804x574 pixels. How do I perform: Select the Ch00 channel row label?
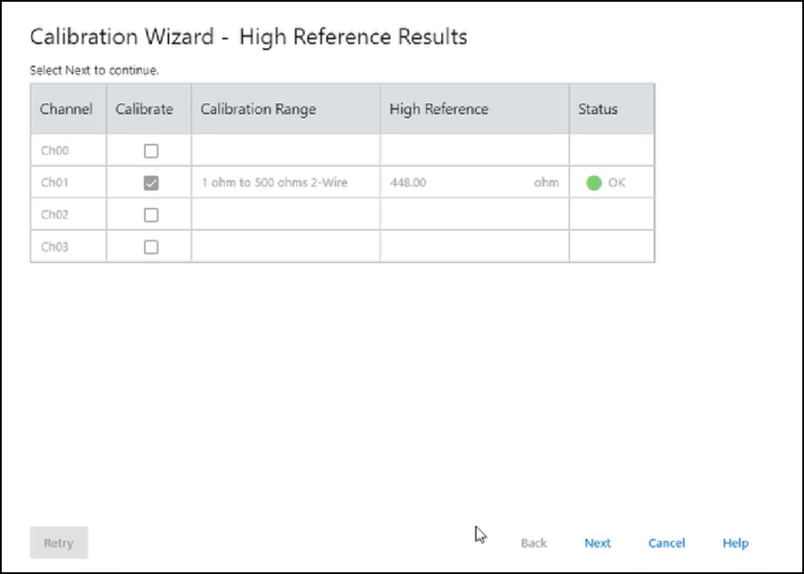coord(54,151)
